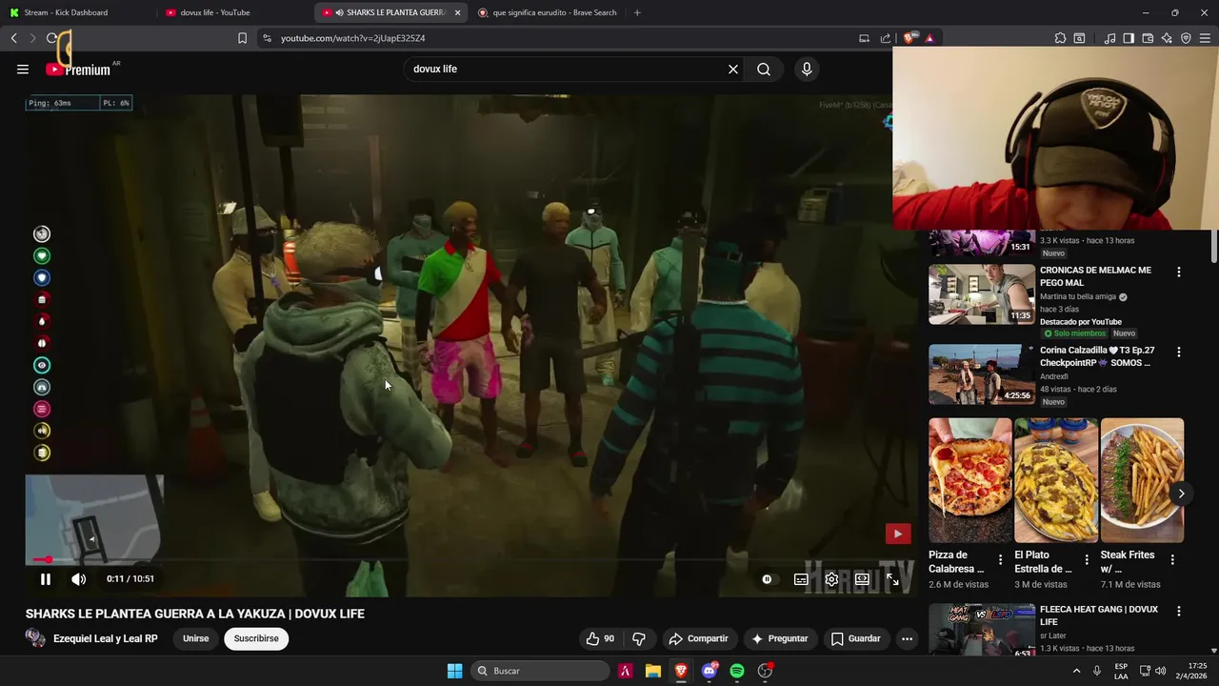Open Brave VPN shield icon

pyautogui.click(x=1186, y=38)
